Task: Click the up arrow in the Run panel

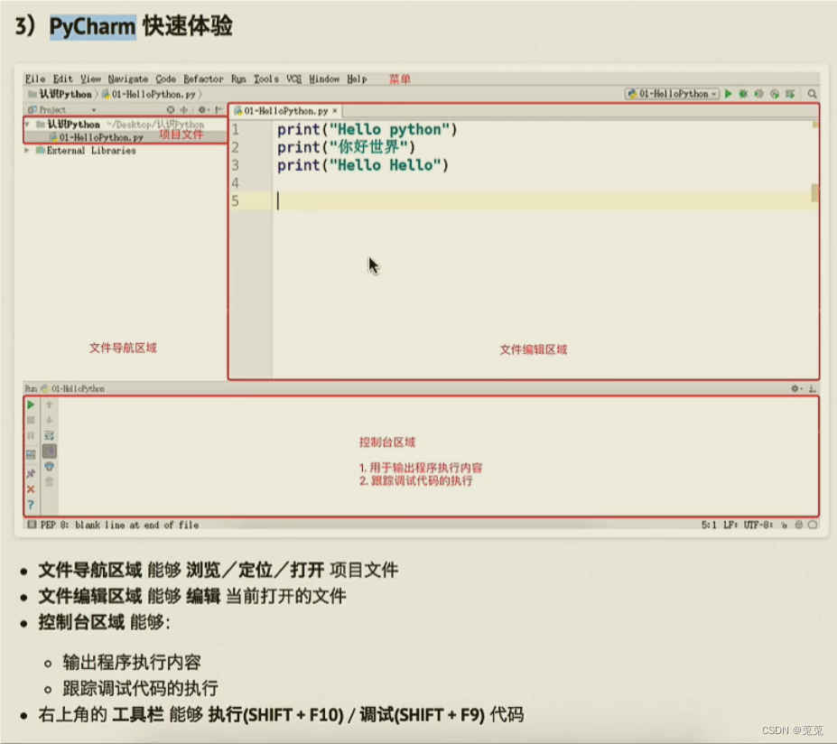Action: click(x=49, y=405)
